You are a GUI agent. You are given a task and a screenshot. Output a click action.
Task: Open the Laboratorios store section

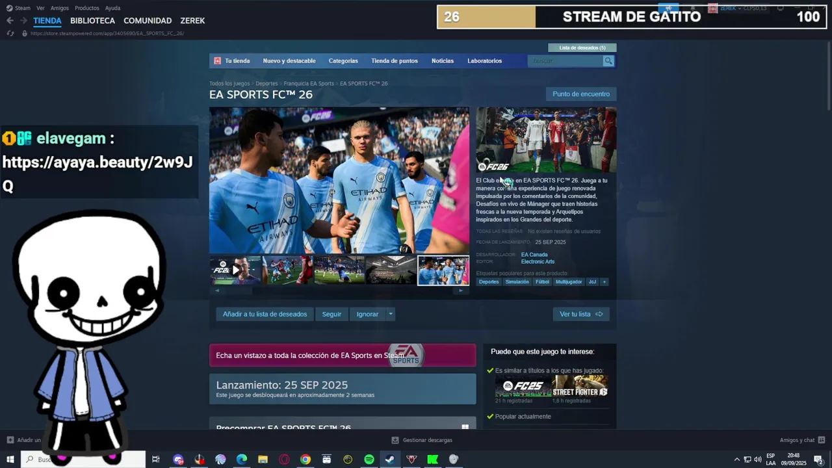pyautogui.click(x=484, y=61)
